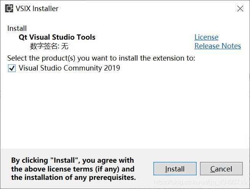The width and height of the screenshot is (250, 189).
Task: Click the "VSIX Installer" window title text
Action: [38, 8]
